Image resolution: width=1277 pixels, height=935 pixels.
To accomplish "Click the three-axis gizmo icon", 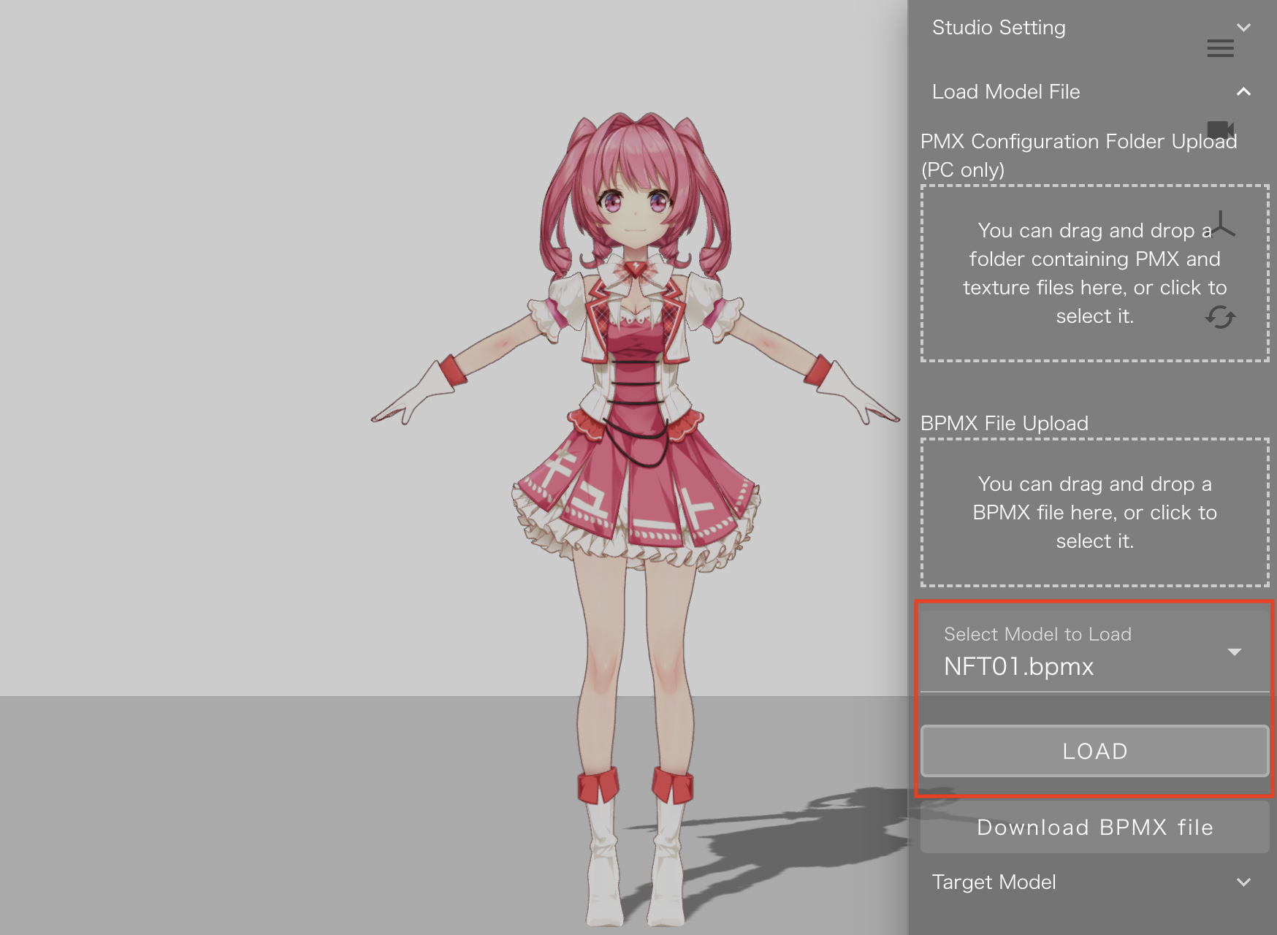I will 1221,224.
